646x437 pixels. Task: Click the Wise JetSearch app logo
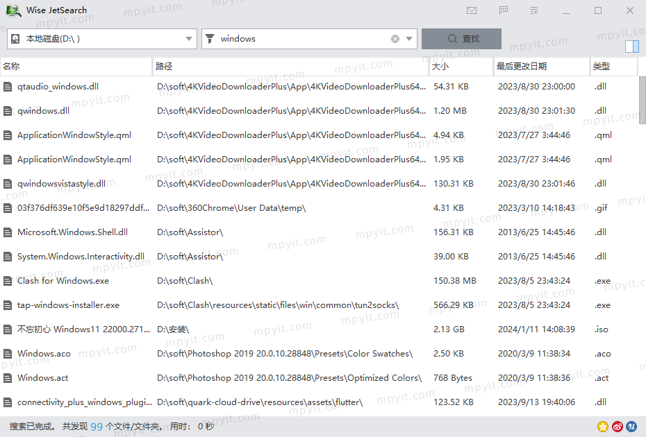13,10
